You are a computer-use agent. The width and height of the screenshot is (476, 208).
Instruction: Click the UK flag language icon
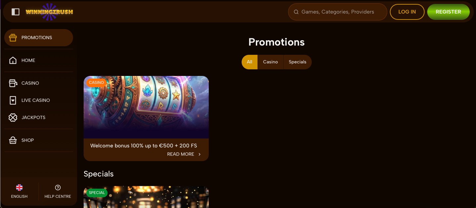pyautogui.click(x=20, y=188)
